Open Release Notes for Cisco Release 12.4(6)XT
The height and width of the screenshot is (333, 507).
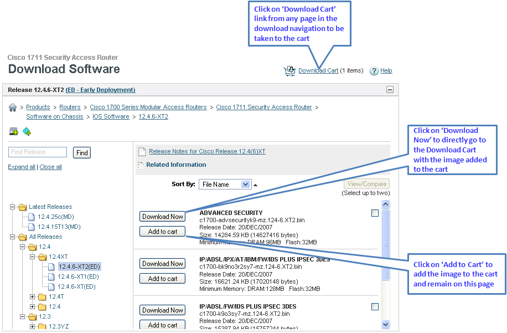[207, 151]
